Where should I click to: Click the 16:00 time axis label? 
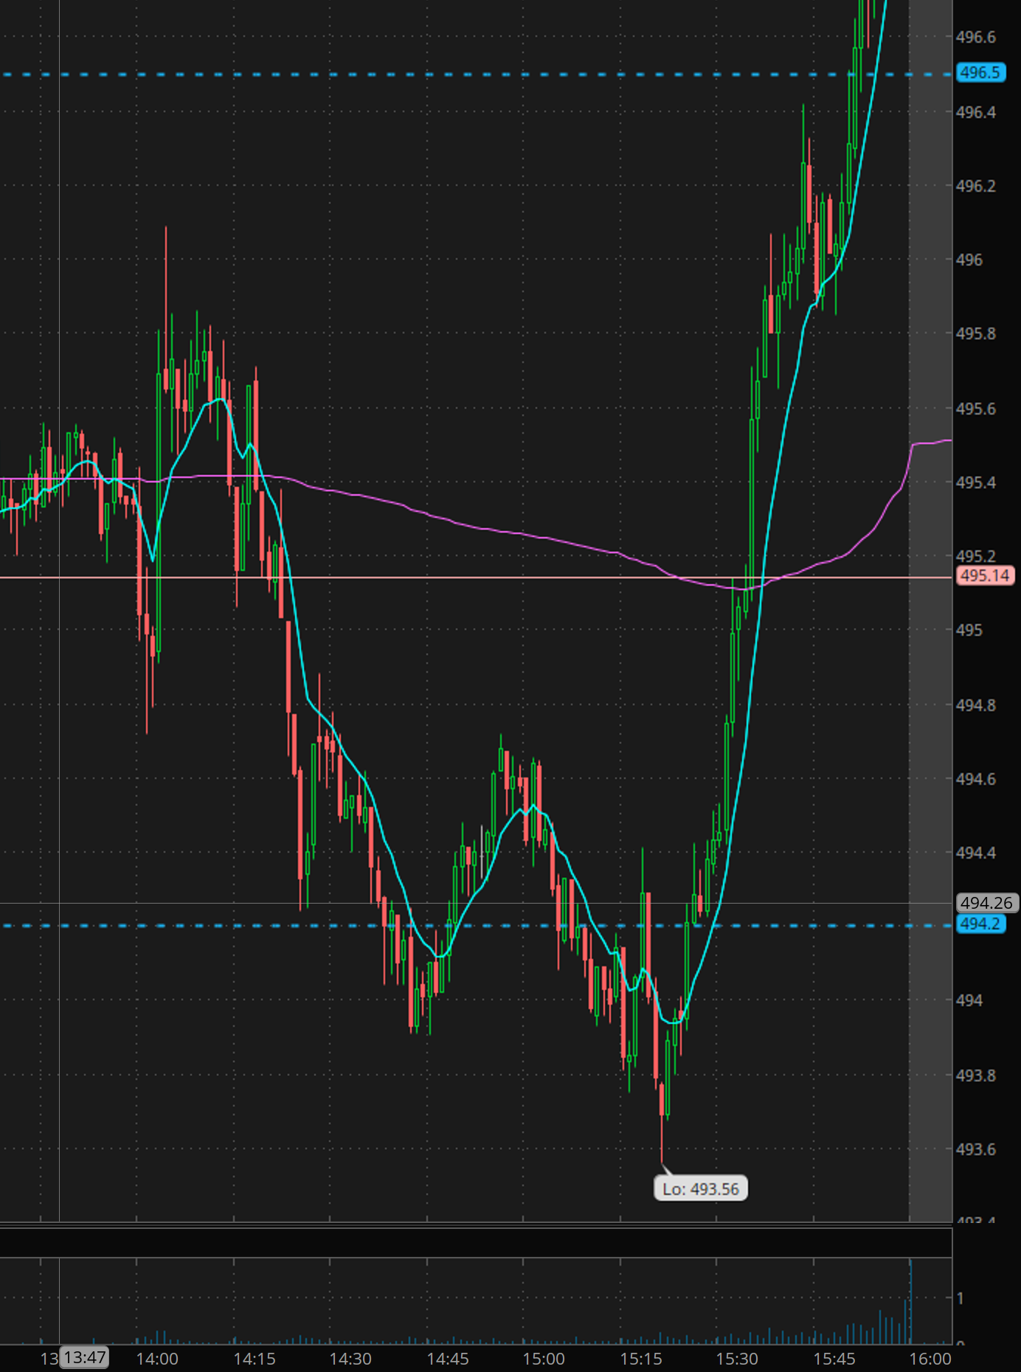coord(930,1359)
